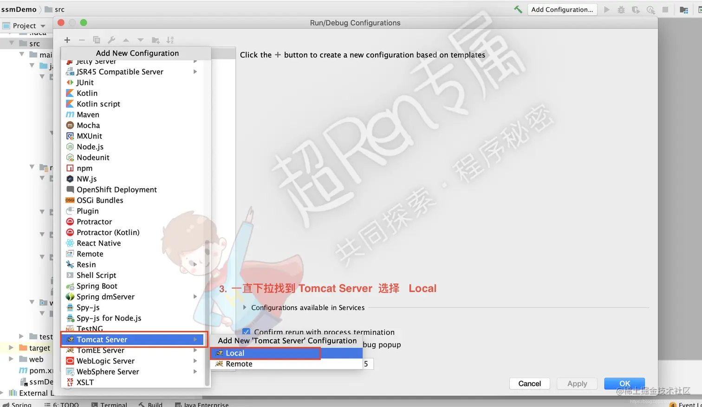Choose the Remote Tomcat Server option
The image size is (702, 407).
[x=286, y=364]
